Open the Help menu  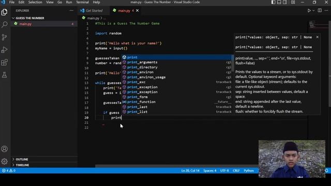(97, 2)
